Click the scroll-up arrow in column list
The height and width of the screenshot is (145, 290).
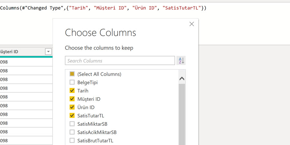[182, 79]
